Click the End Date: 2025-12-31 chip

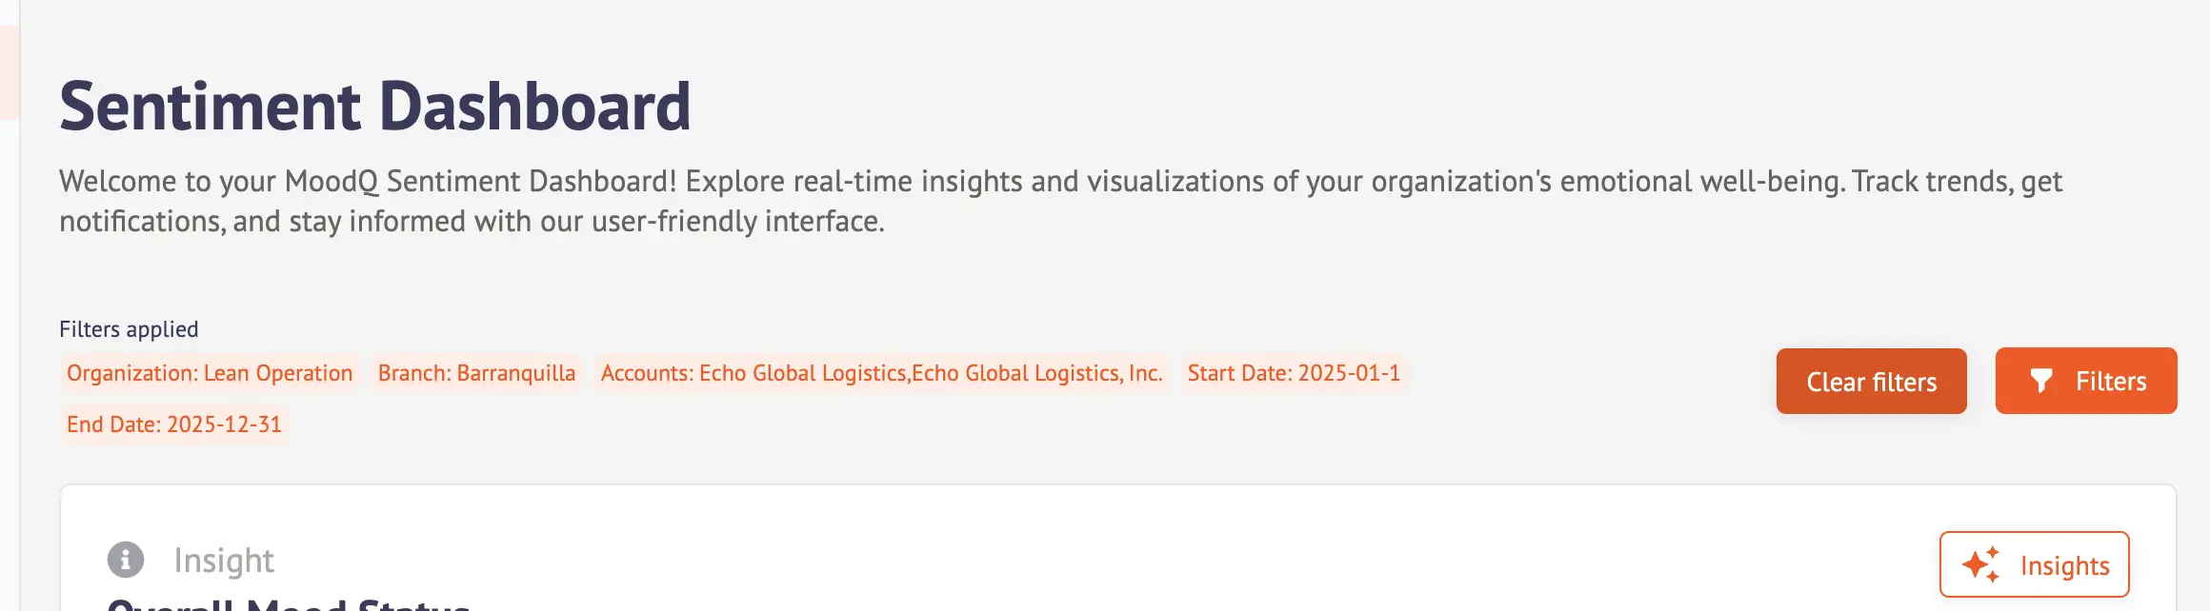pyautogui.click(x=174, y=424)
